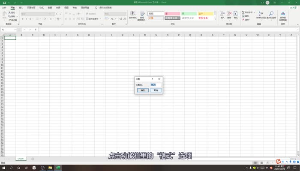
Task: Apply the Bad (差) pink cell style
Action: pos(172,14)
